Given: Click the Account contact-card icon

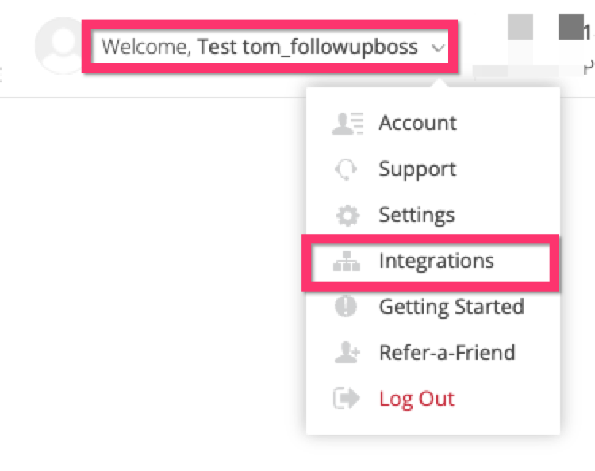Looking at the screenshot, I should [347, 124].
